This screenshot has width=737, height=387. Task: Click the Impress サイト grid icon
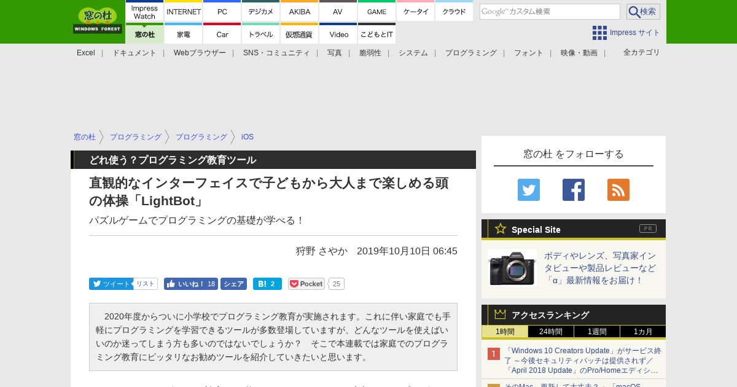click(x=599, y=33)
